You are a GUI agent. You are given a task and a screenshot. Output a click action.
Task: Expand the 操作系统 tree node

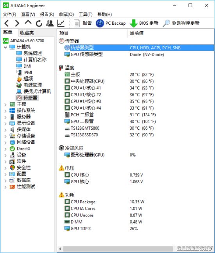[5, 111]
